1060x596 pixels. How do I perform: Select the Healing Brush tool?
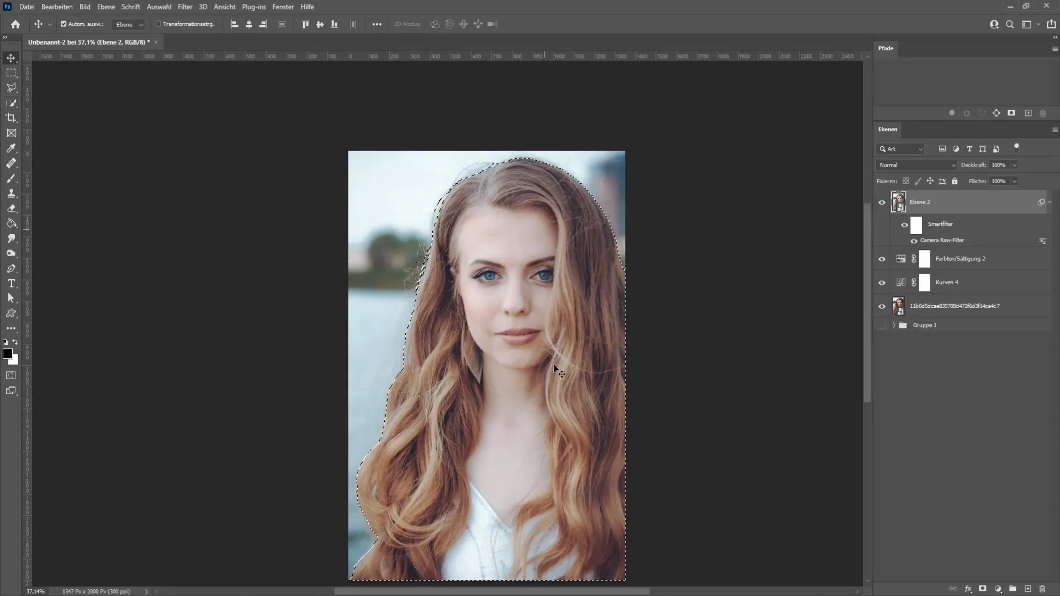11,163
